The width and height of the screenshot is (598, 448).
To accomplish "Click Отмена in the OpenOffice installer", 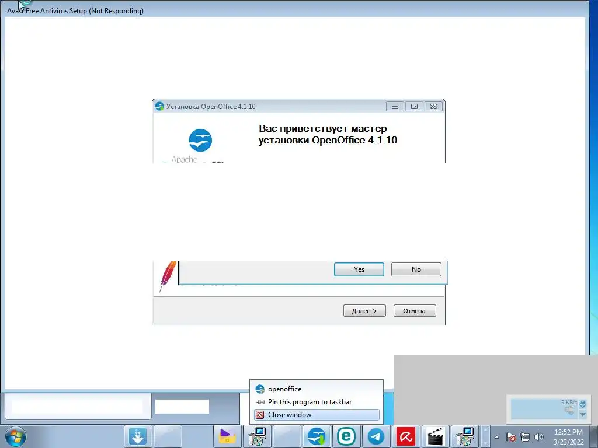I will click(x=415, y=311).
